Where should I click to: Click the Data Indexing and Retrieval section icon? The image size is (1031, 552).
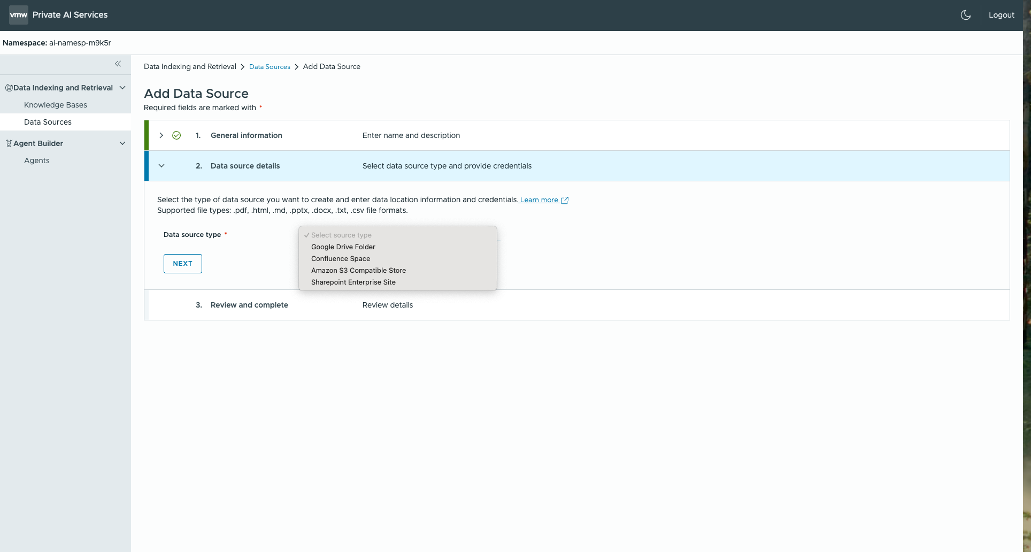(x=9, y=88)
